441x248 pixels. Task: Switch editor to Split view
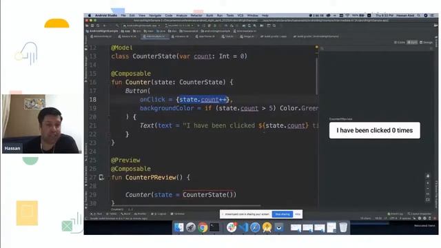coord(412,43)
